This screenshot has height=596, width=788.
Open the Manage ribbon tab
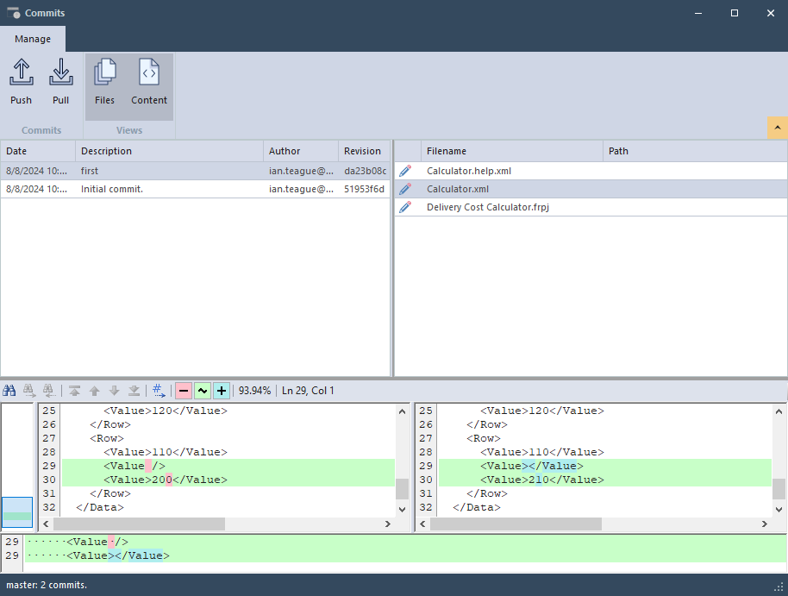pos(33,39)
